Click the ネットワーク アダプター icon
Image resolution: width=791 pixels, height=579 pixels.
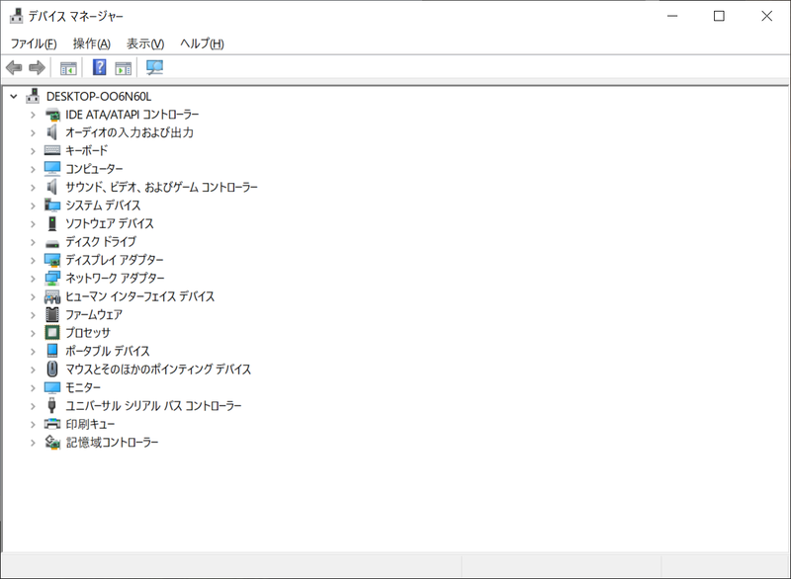click(52, 279)
